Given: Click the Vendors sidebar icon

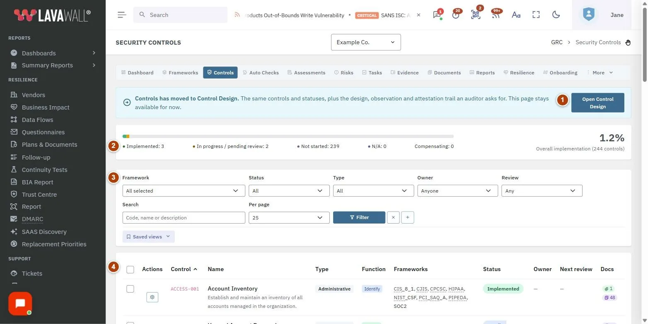Looking at the screenshot, I should [x=14, y=95].
